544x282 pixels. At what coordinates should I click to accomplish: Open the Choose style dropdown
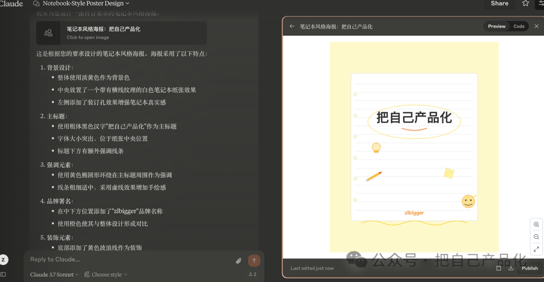[106, 274]
